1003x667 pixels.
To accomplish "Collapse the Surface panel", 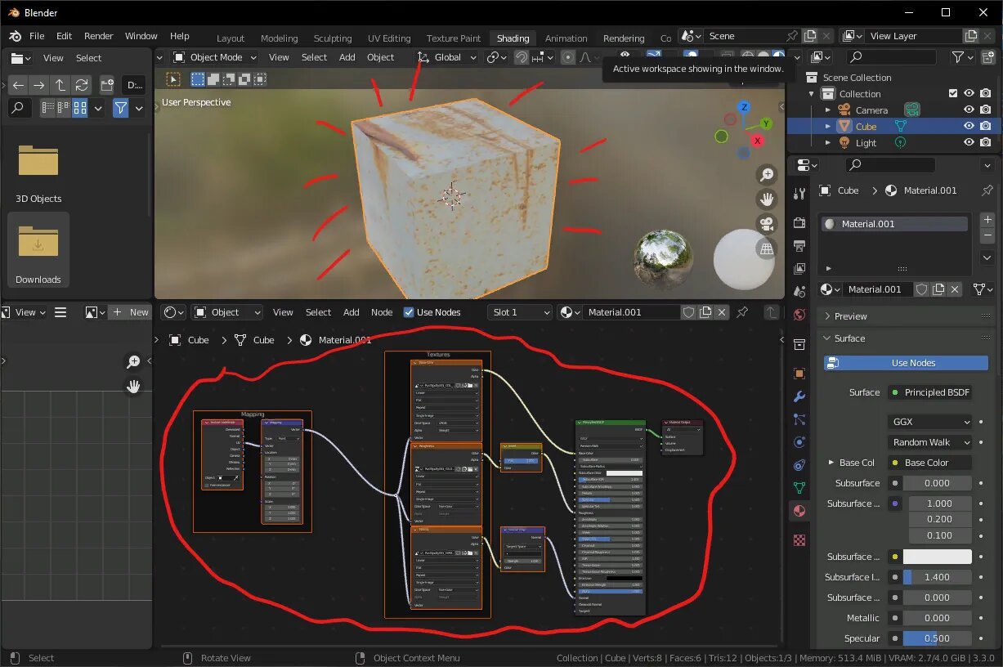I will [906, 338].
